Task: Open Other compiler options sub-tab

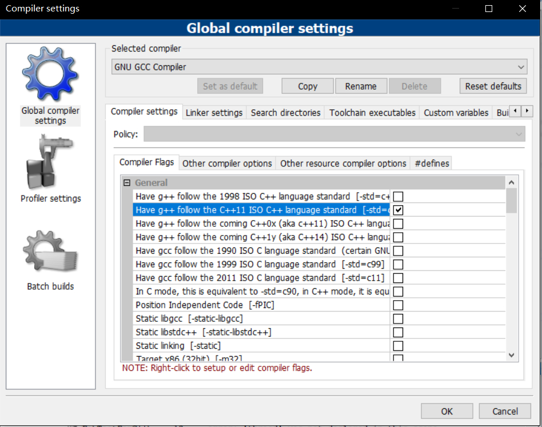Action: pyautogui.click(x=227, y=163)
